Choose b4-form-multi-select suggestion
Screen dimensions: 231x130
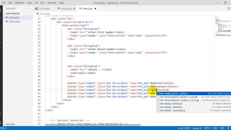pyautogui.click(x=193, y=94)
